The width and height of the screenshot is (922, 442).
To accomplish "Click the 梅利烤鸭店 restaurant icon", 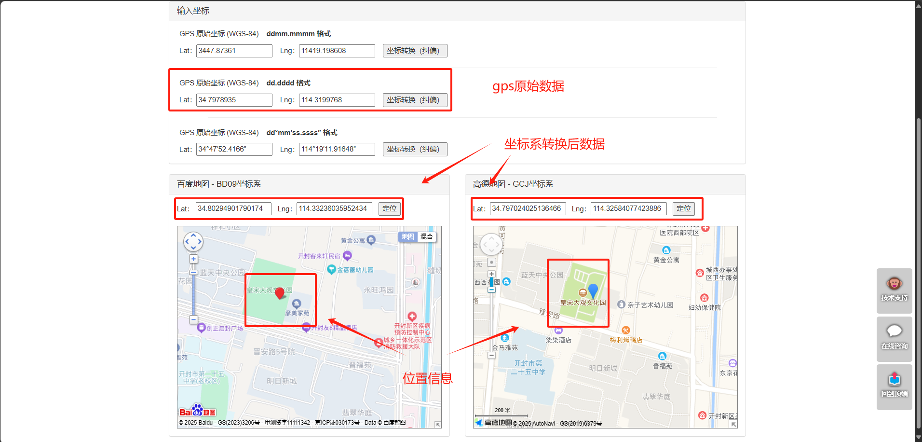I will [x=626, y=330].
